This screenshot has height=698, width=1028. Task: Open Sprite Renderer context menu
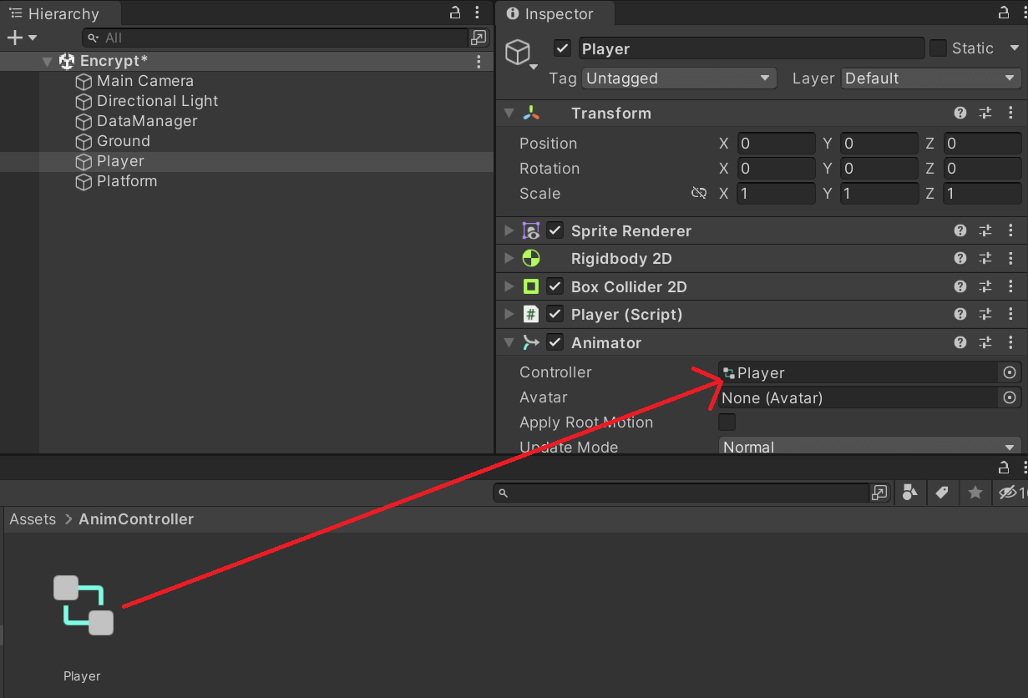point(1010,230)
